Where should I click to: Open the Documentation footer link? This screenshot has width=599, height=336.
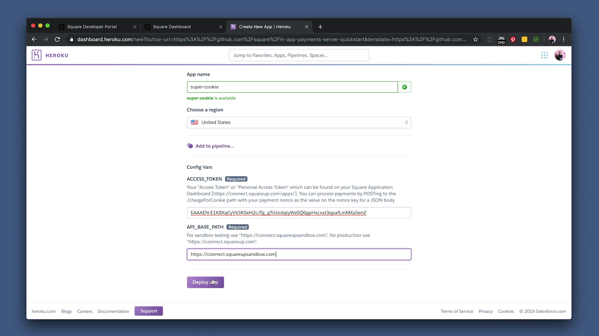tap(113, 311)
